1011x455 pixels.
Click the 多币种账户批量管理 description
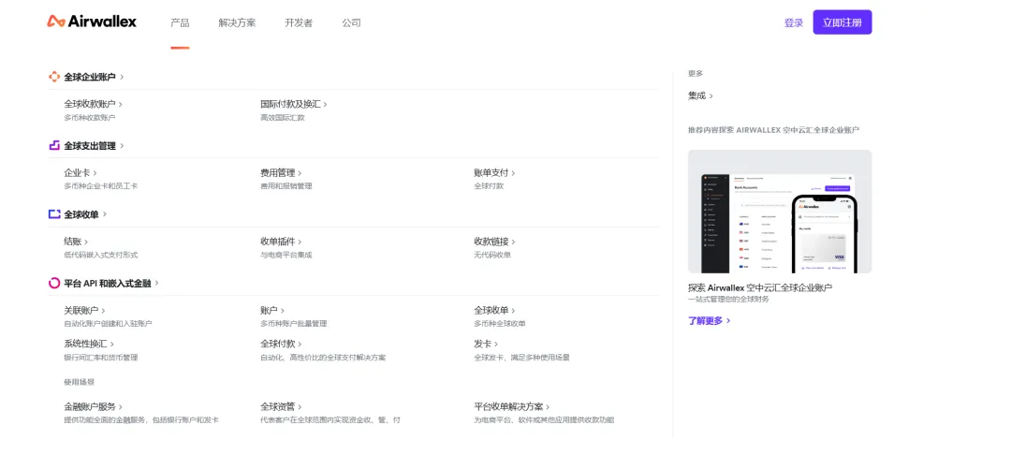pos(293,324)
